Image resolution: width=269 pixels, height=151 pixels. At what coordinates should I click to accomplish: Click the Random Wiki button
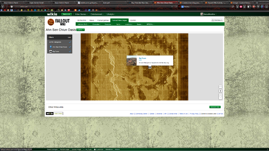click(215, 107)
